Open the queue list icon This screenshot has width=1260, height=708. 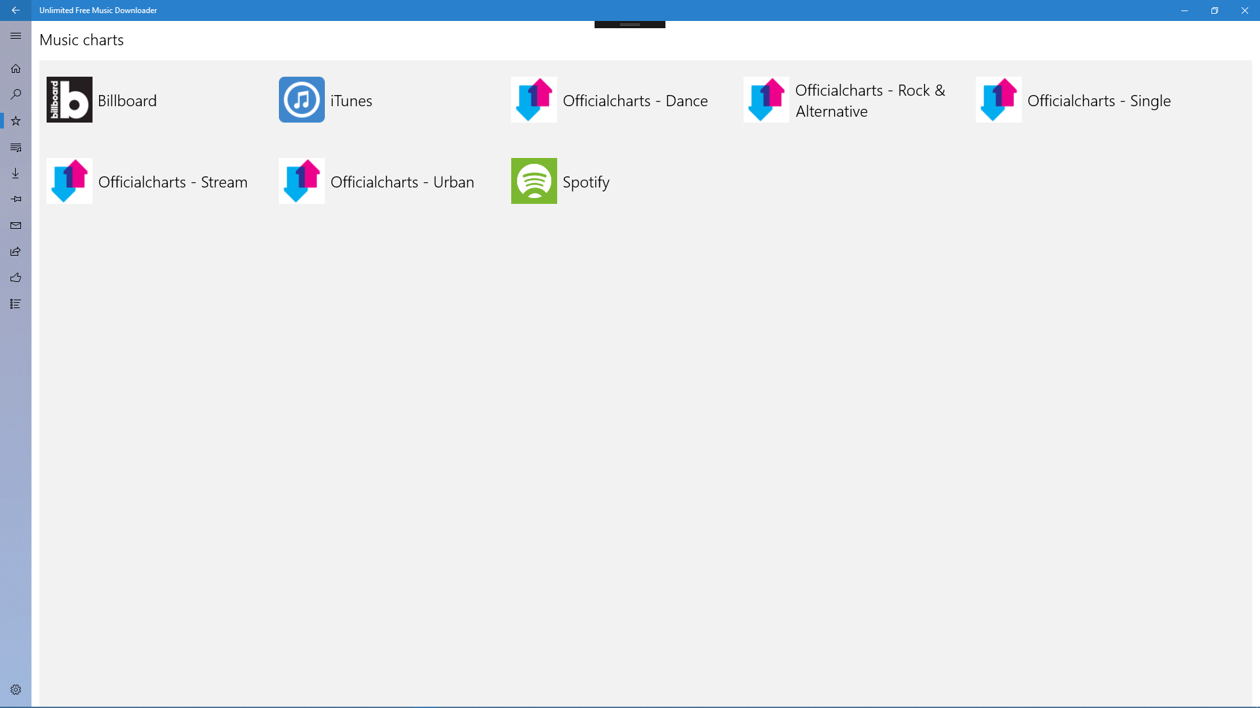click(16, 303)
